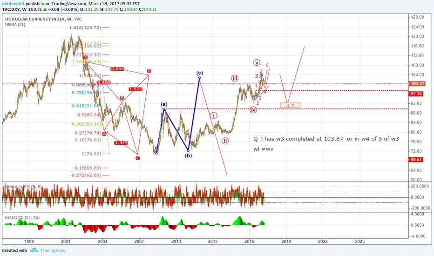The height and width of the screenshot is (256, 434).
Task: Select the 0.786 Fibonacci level label
Action: pos(86,93)
